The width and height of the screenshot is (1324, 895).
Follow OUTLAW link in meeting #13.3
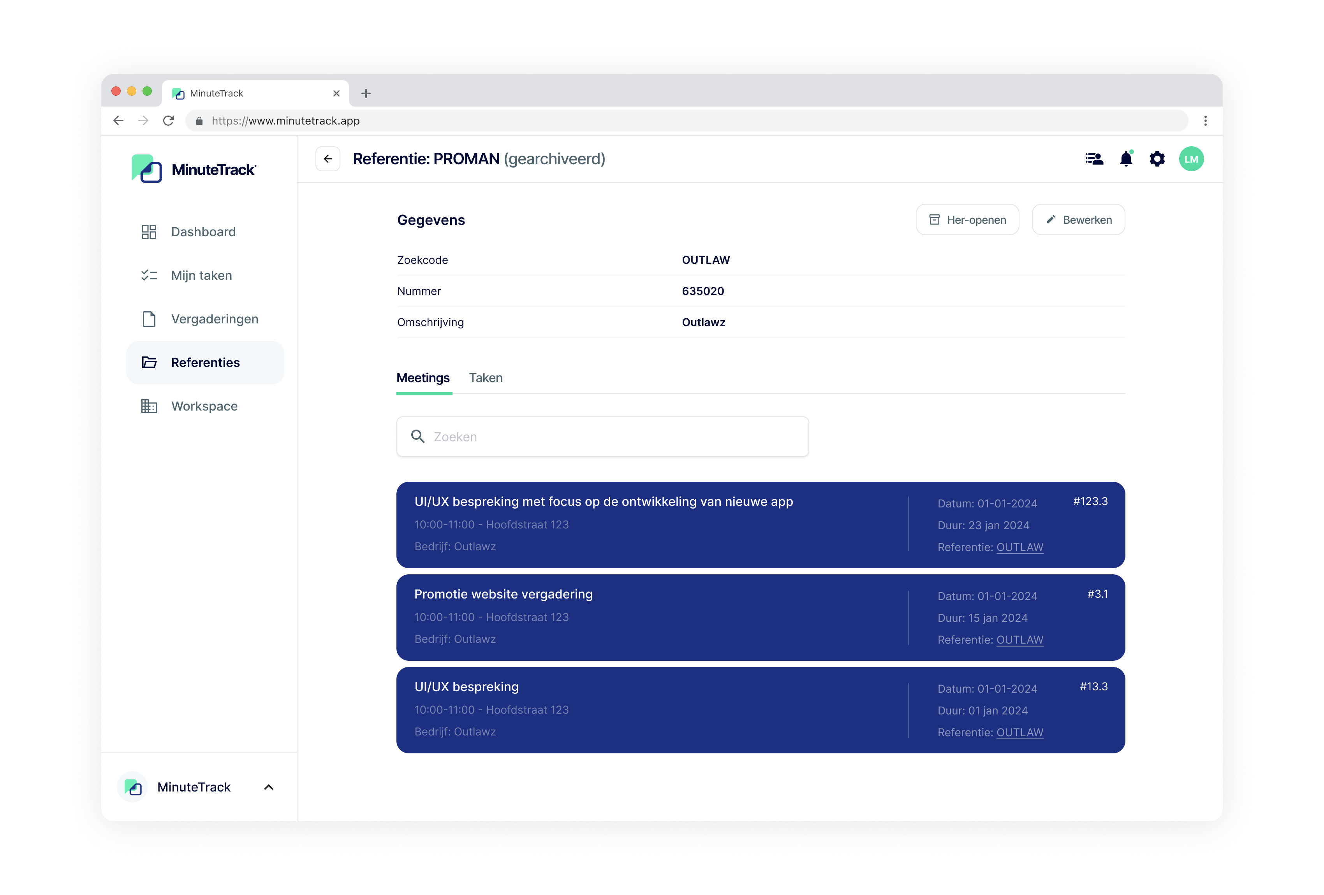(1020, 733)
